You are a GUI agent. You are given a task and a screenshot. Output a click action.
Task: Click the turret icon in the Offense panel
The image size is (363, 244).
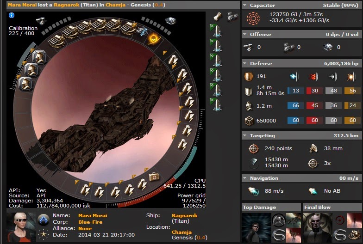248,47
